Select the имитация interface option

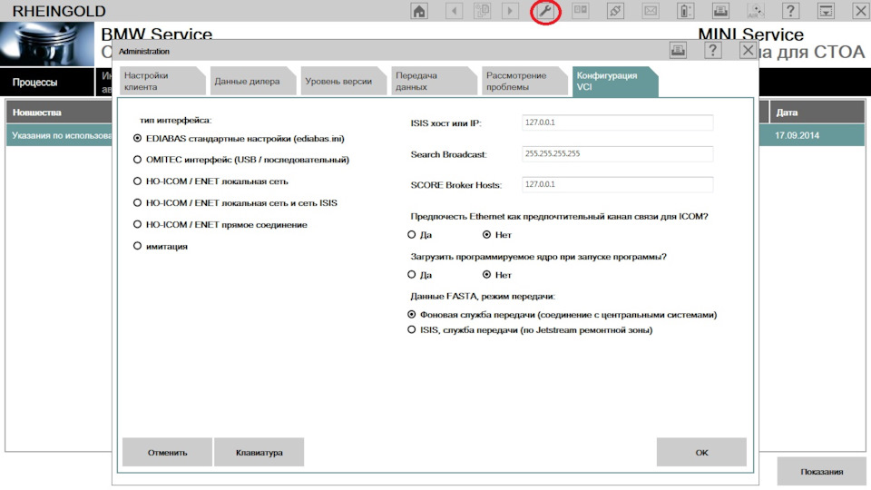pyautogui.click(x=160, y=246)
